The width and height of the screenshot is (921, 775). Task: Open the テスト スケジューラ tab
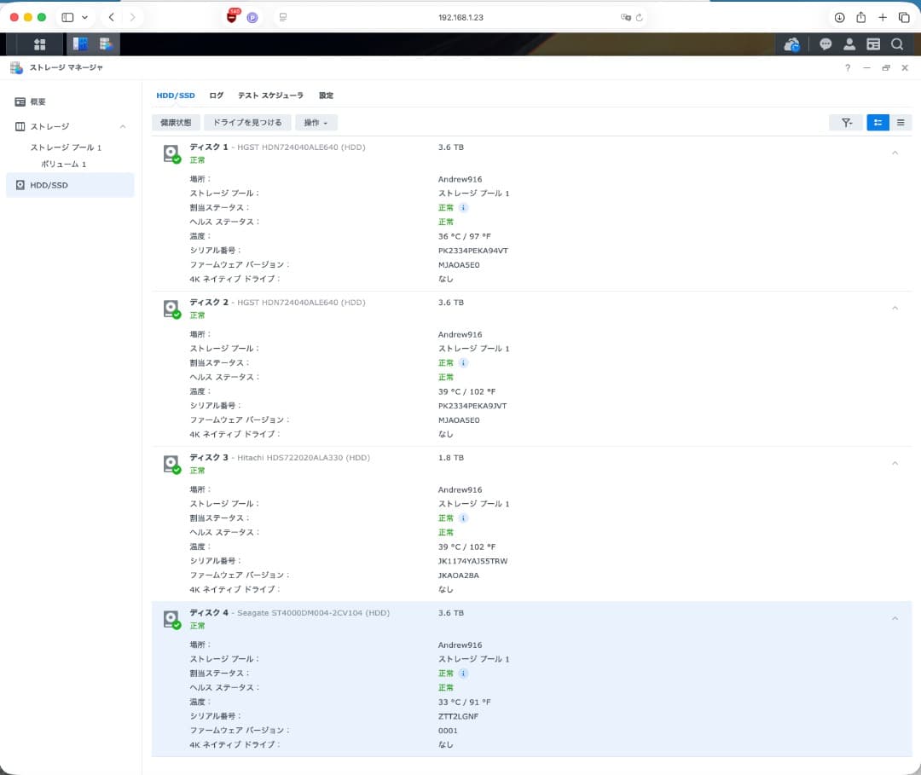tap(269, 95)
